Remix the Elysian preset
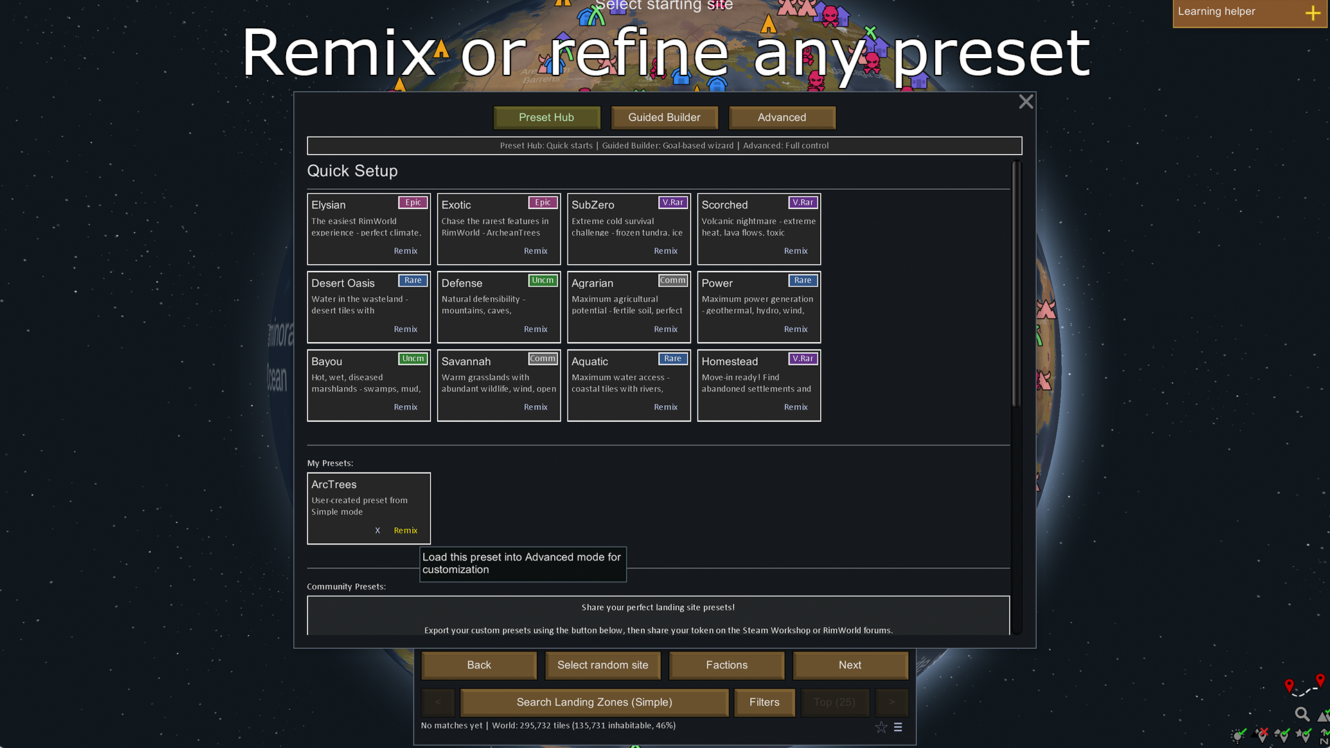The width and height of the screenshot is (1330, 748). pyautogui.click(x=406, y=251)
